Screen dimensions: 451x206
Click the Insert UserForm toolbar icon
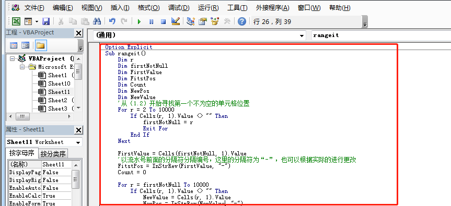pos(28,21)
